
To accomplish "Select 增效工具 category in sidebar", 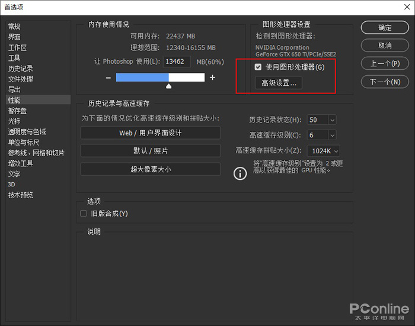I will pyautogui.click(x=21, y=163).
